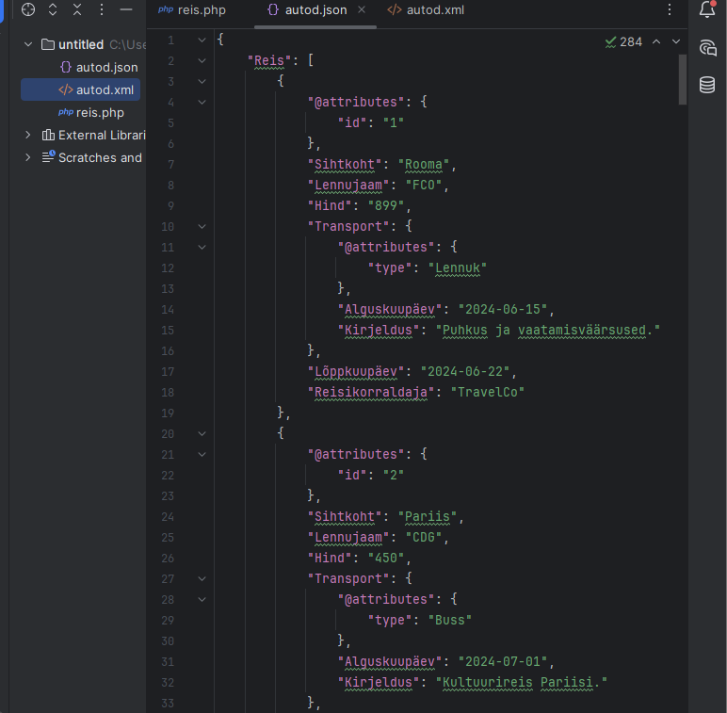The image size is (727, 713).
Task: Open the AI Assistant tool window
Action: [707, 48]
